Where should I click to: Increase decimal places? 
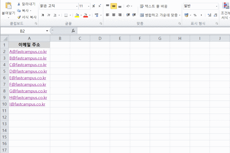tap(209, 15)
